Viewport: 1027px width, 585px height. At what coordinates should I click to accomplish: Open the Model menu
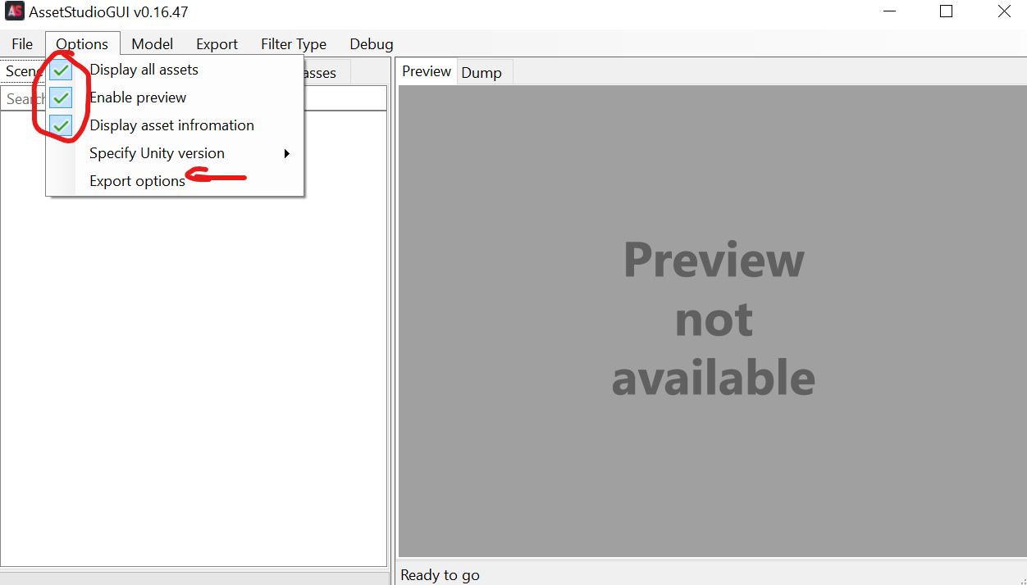152,44
